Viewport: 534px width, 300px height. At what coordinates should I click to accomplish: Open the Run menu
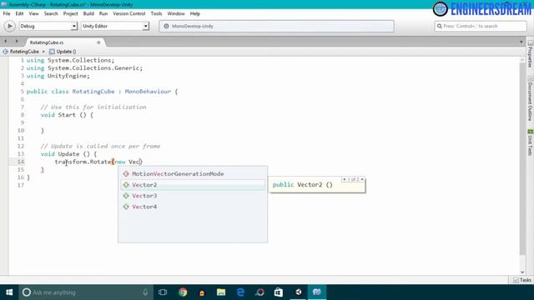103,13
